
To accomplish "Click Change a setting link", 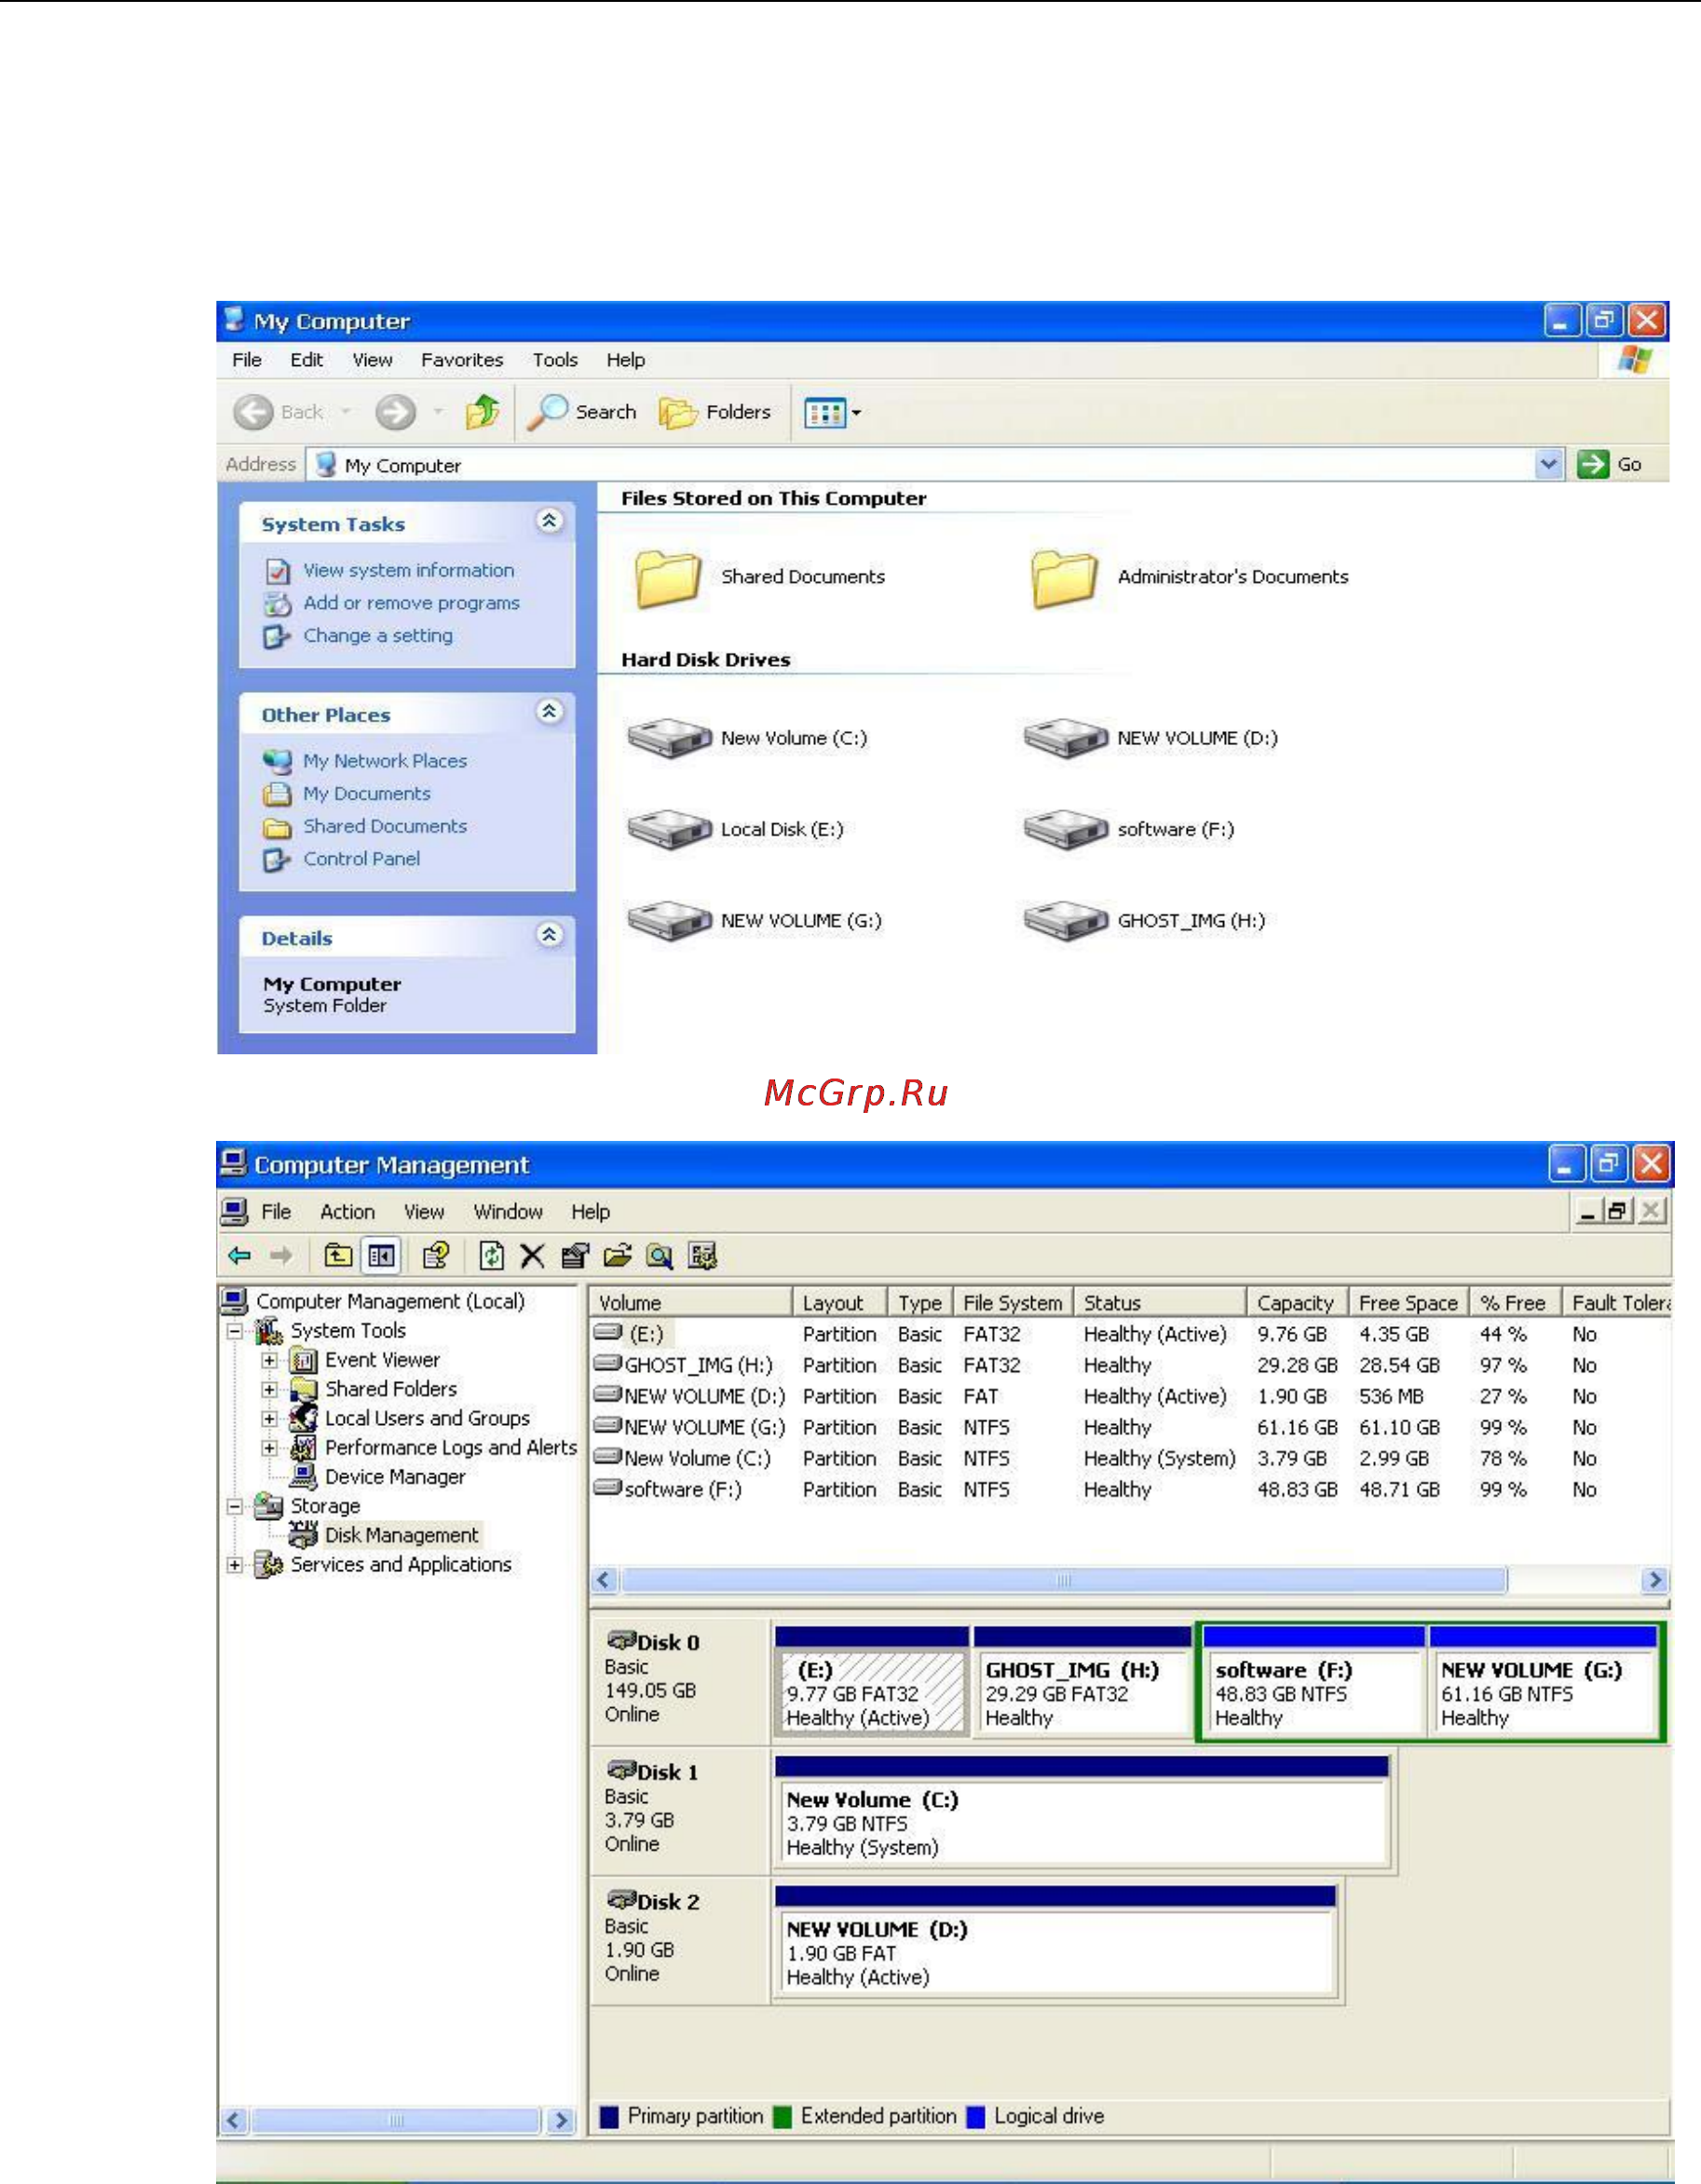I will 377,636.
